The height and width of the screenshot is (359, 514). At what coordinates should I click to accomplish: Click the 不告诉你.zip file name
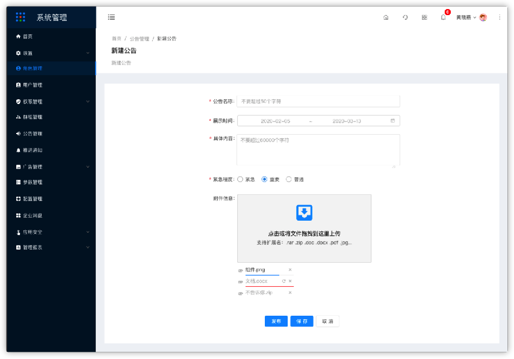pyautogui.click(x=259, y=292)
